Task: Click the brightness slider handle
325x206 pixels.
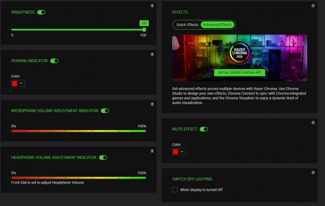Action: pos(144,30)
